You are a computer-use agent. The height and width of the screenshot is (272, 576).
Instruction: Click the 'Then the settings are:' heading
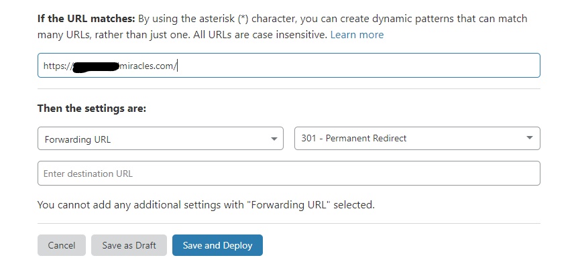[92, 109]
